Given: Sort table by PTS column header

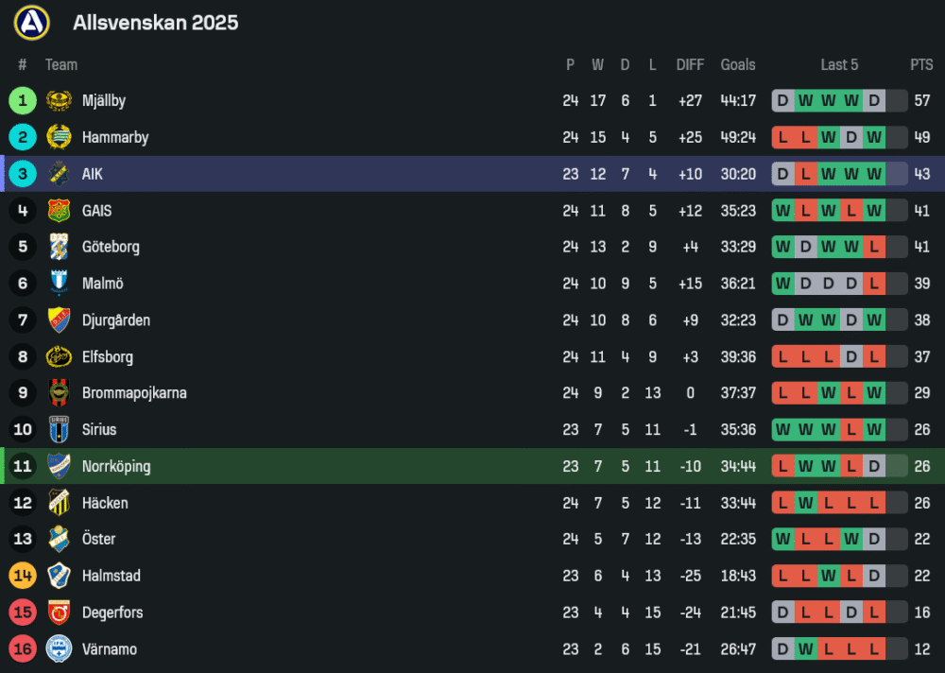Looking at the screenshot, I should coord(921,65).
